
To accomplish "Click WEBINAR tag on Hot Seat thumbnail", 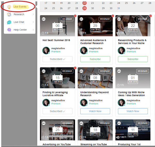I will pos(67,19).
